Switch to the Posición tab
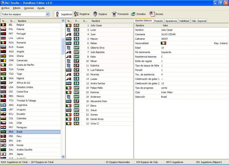The height and width of the screenshot is (165, 229). tap(159, 21)
